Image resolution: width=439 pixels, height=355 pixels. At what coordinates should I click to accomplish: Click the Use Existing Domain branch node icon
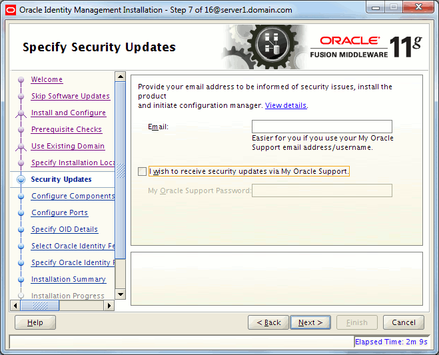click(x=21, y=147)
